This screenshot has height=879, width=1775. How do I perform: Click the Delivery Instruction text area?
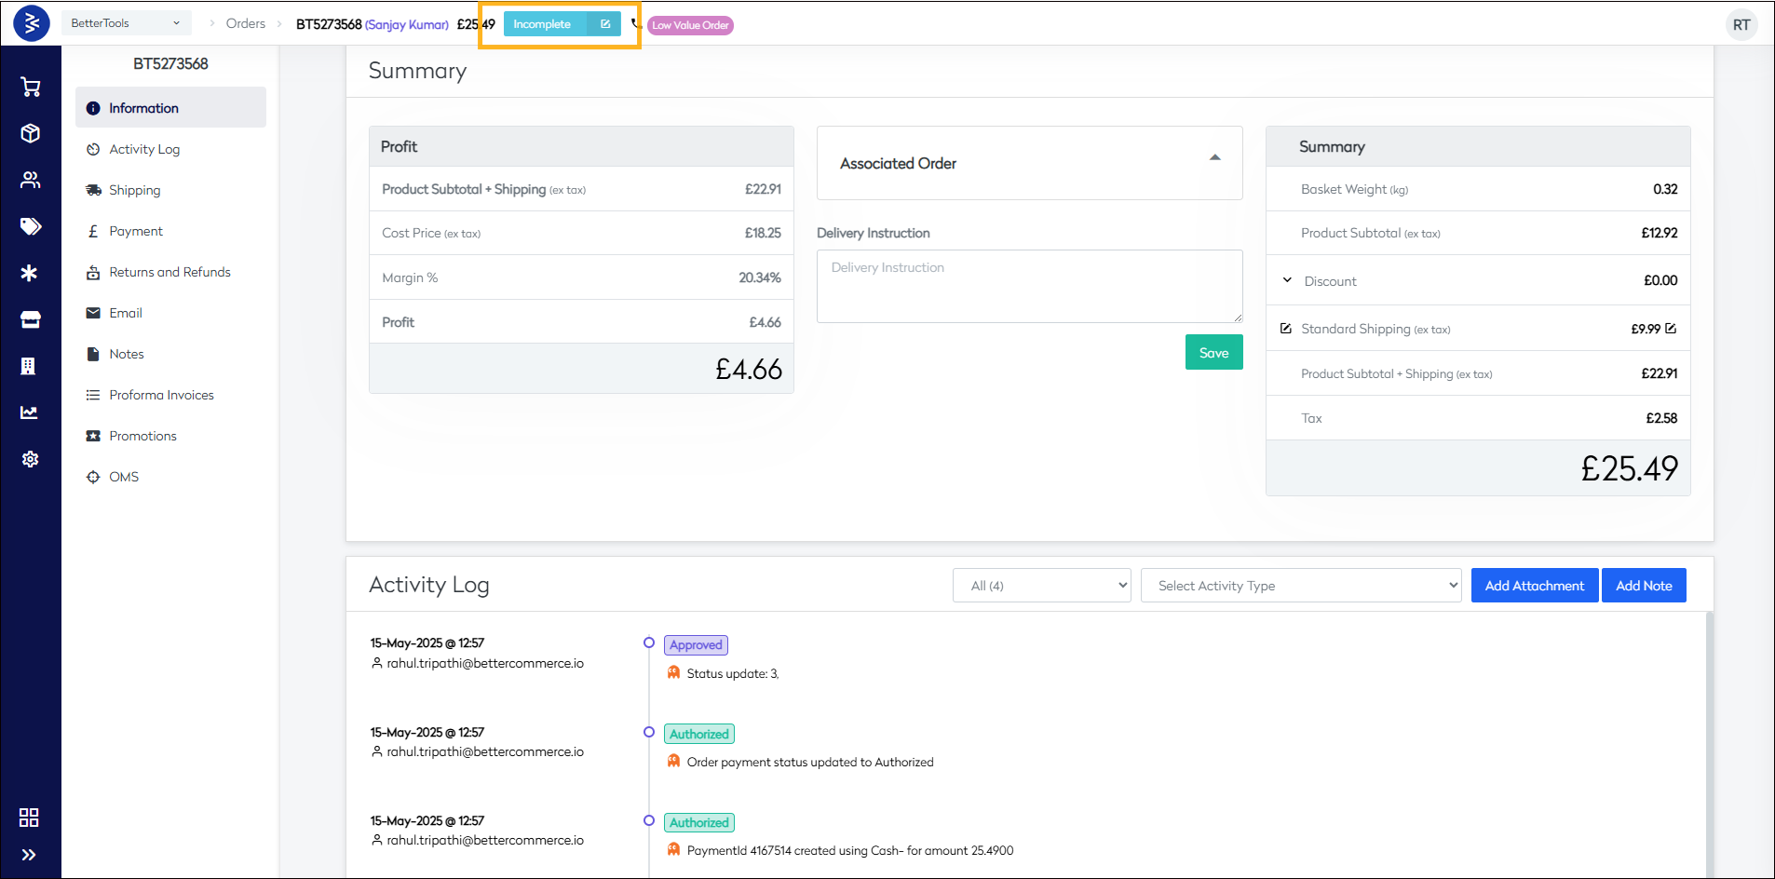tap(1029, 287)
